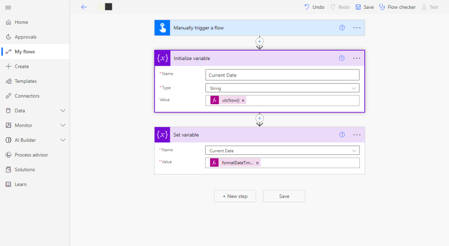Click Test in the top toolbar
Image resolution: width=449 pixels, height=246 pixels.
point(430,7)
